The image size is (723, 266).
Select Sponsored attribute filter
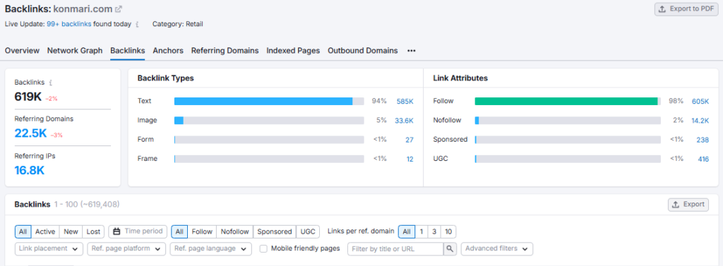(x=275, y=231)
